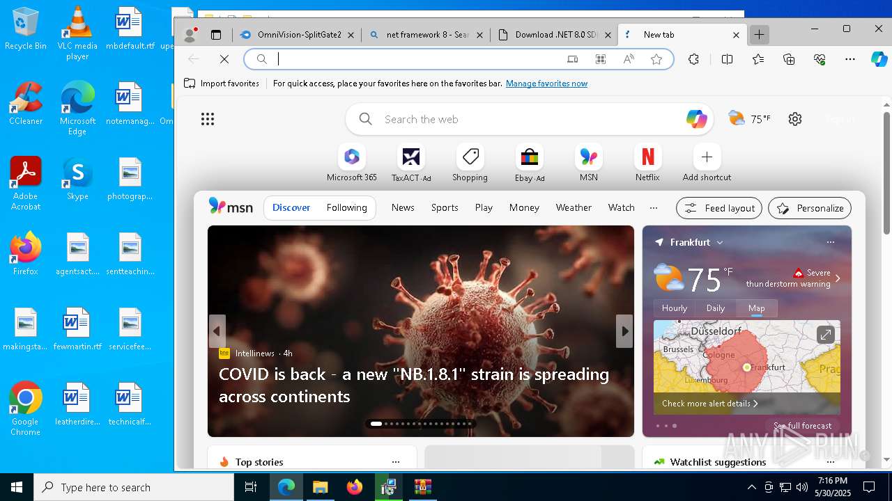892x501 pixels.
Task: Switch to Following feed
Action: pyautogui.click(x=346, y=207)
